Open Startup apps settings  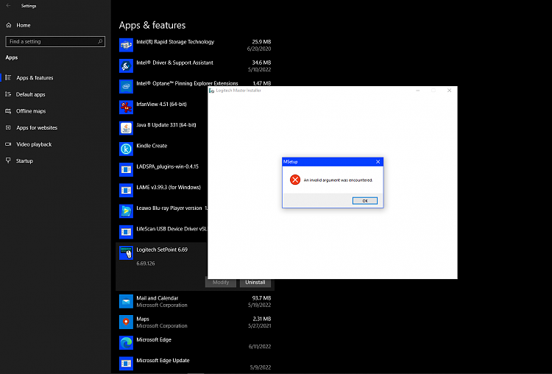24,161
